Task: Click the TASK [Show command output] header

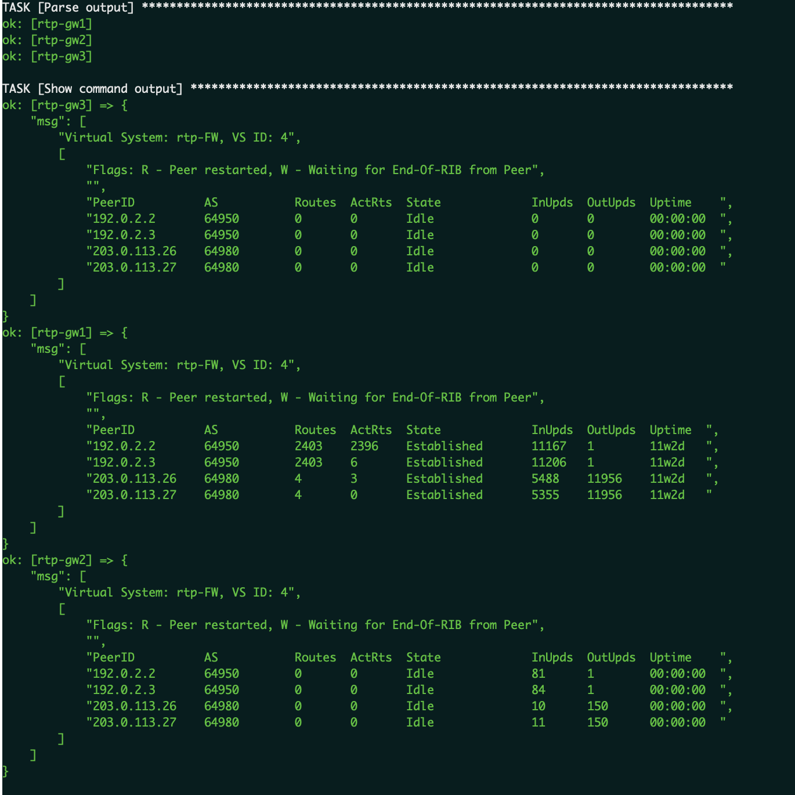Action: pos(92,89)
